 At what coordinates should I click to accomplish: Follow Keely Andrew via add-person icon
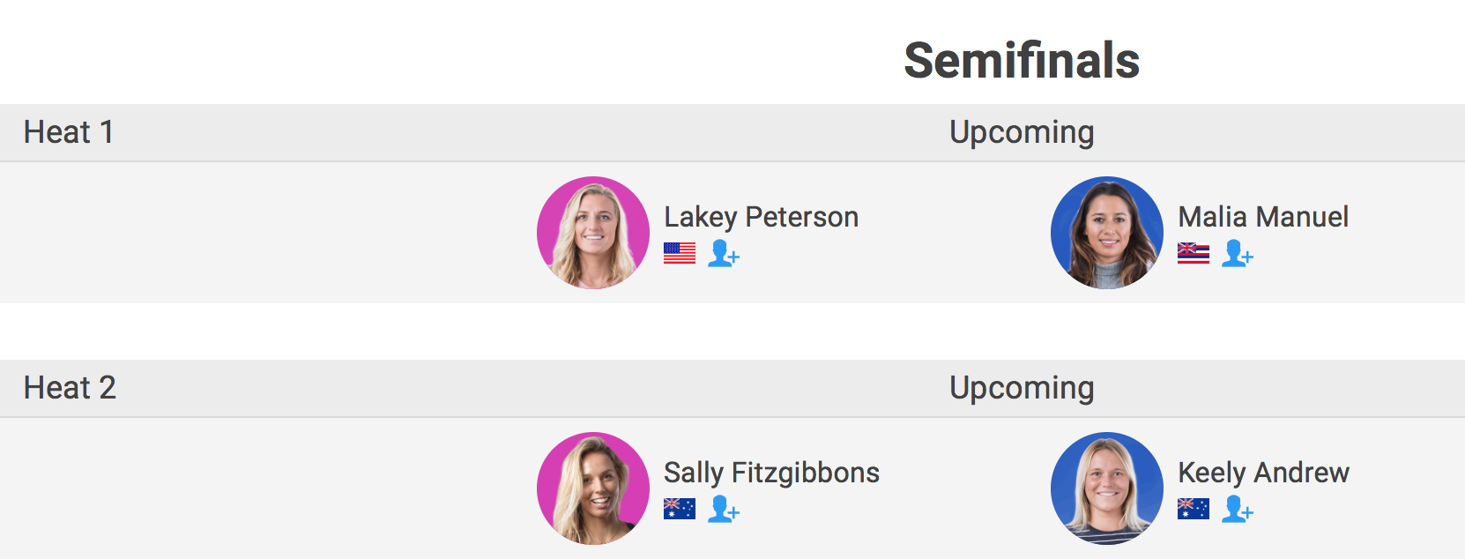1237,509
